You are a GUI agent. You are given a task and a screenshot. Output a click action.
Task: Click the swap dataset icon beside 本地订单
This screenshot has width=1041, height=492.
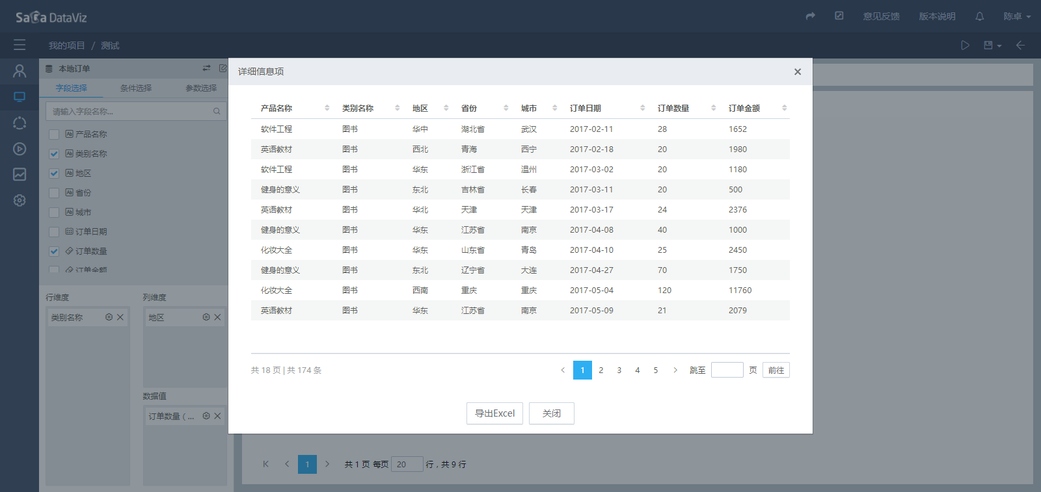[x=206, y=68]
